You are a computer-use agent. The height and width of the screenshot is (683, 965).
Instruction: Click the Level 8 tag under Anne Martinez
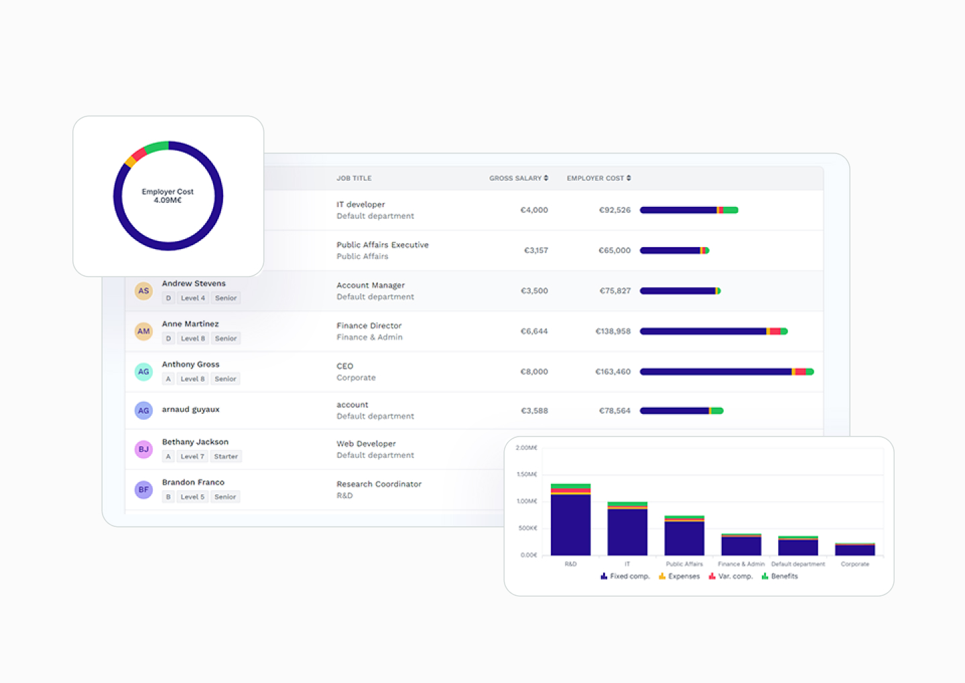tap(193, 338)
